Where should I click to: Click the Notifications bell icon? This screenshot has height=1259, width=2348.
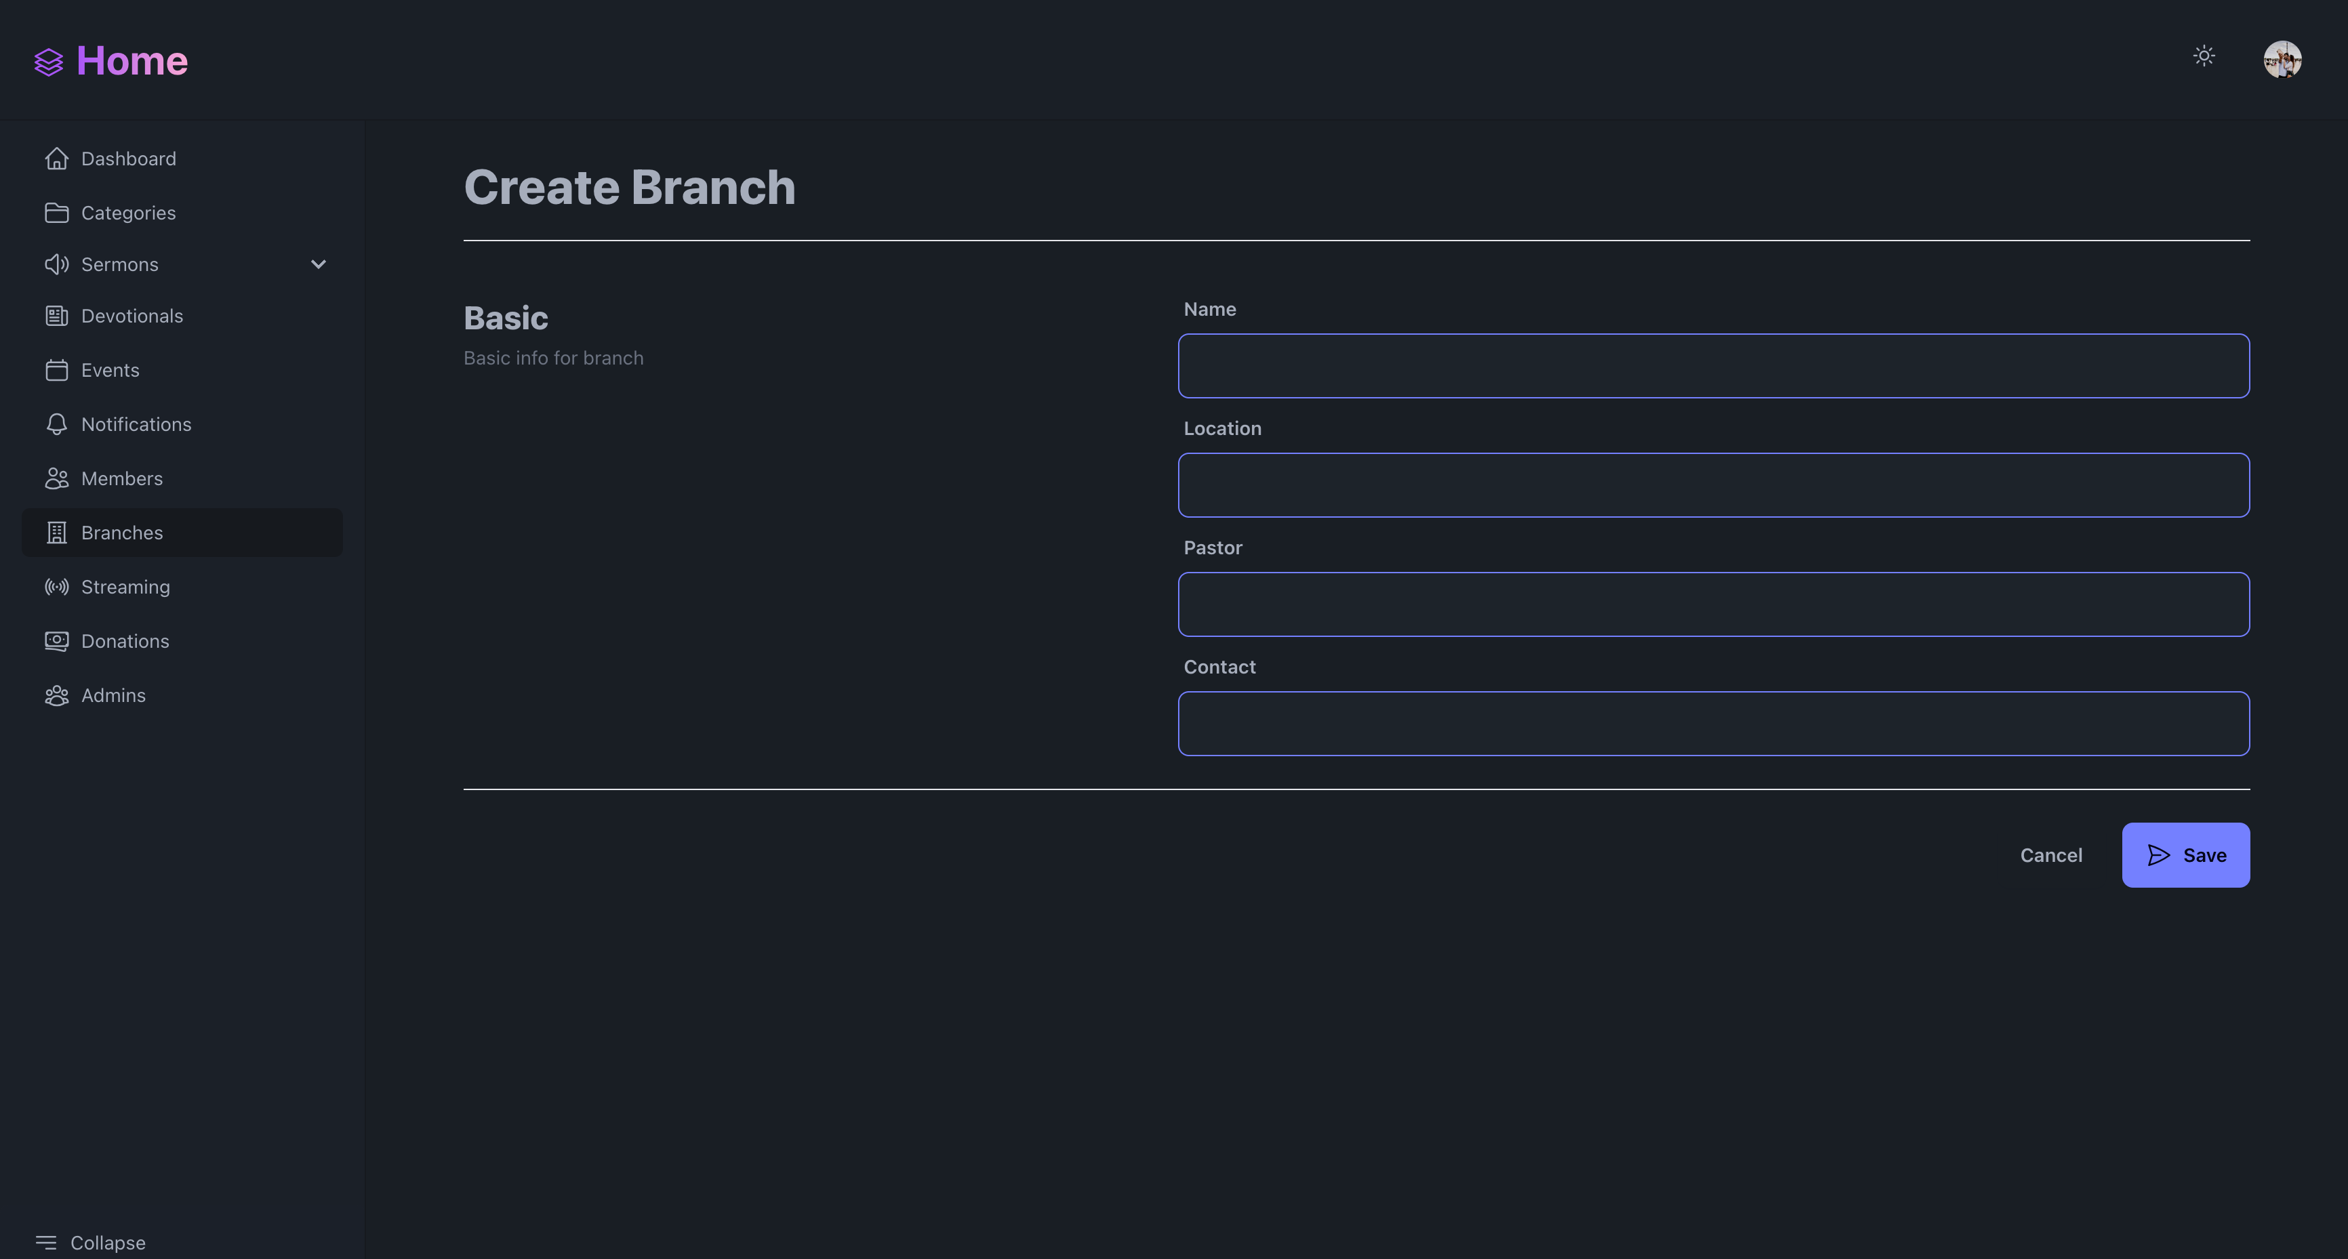[56, 425]
